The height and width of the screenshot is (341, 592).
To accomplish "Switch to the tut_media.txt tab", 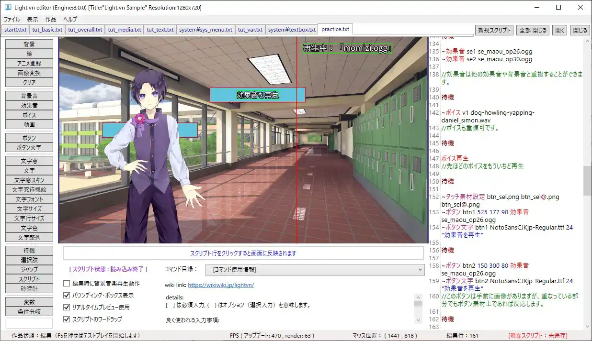I will (124, 30).
